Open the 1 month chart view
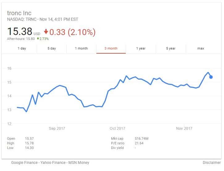The height and width of the screenshot is (171, 224). (81, 48)
